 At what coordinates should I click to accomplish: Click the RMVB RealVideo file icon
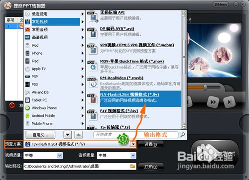(x=93, y=83)
